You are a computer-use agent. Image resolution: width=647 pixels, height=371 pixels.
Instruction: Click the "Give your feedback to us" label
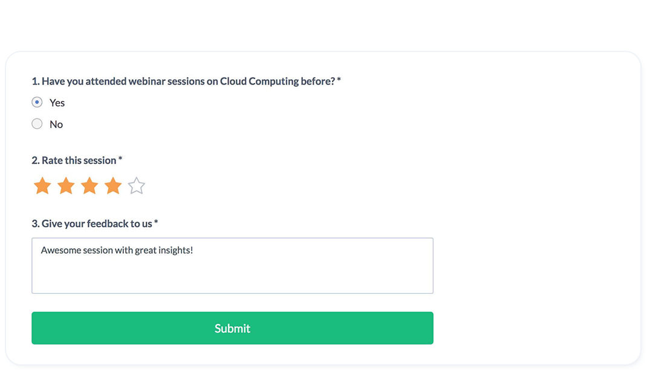pyautogui.click(x=97, y=224)
